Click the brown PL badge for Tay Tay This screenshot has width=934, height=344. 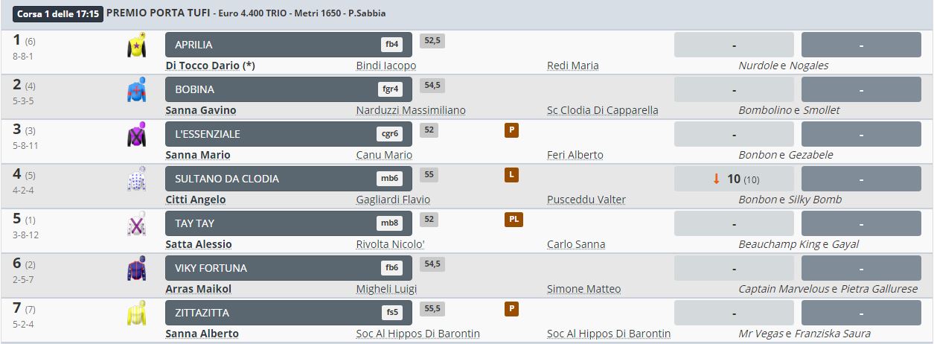coord(514,220)
